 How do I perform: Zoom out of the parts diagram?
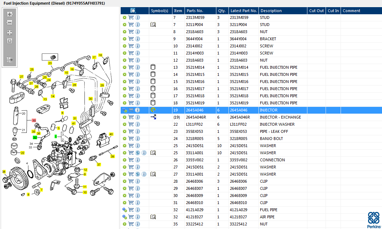(x=10, y=22)
